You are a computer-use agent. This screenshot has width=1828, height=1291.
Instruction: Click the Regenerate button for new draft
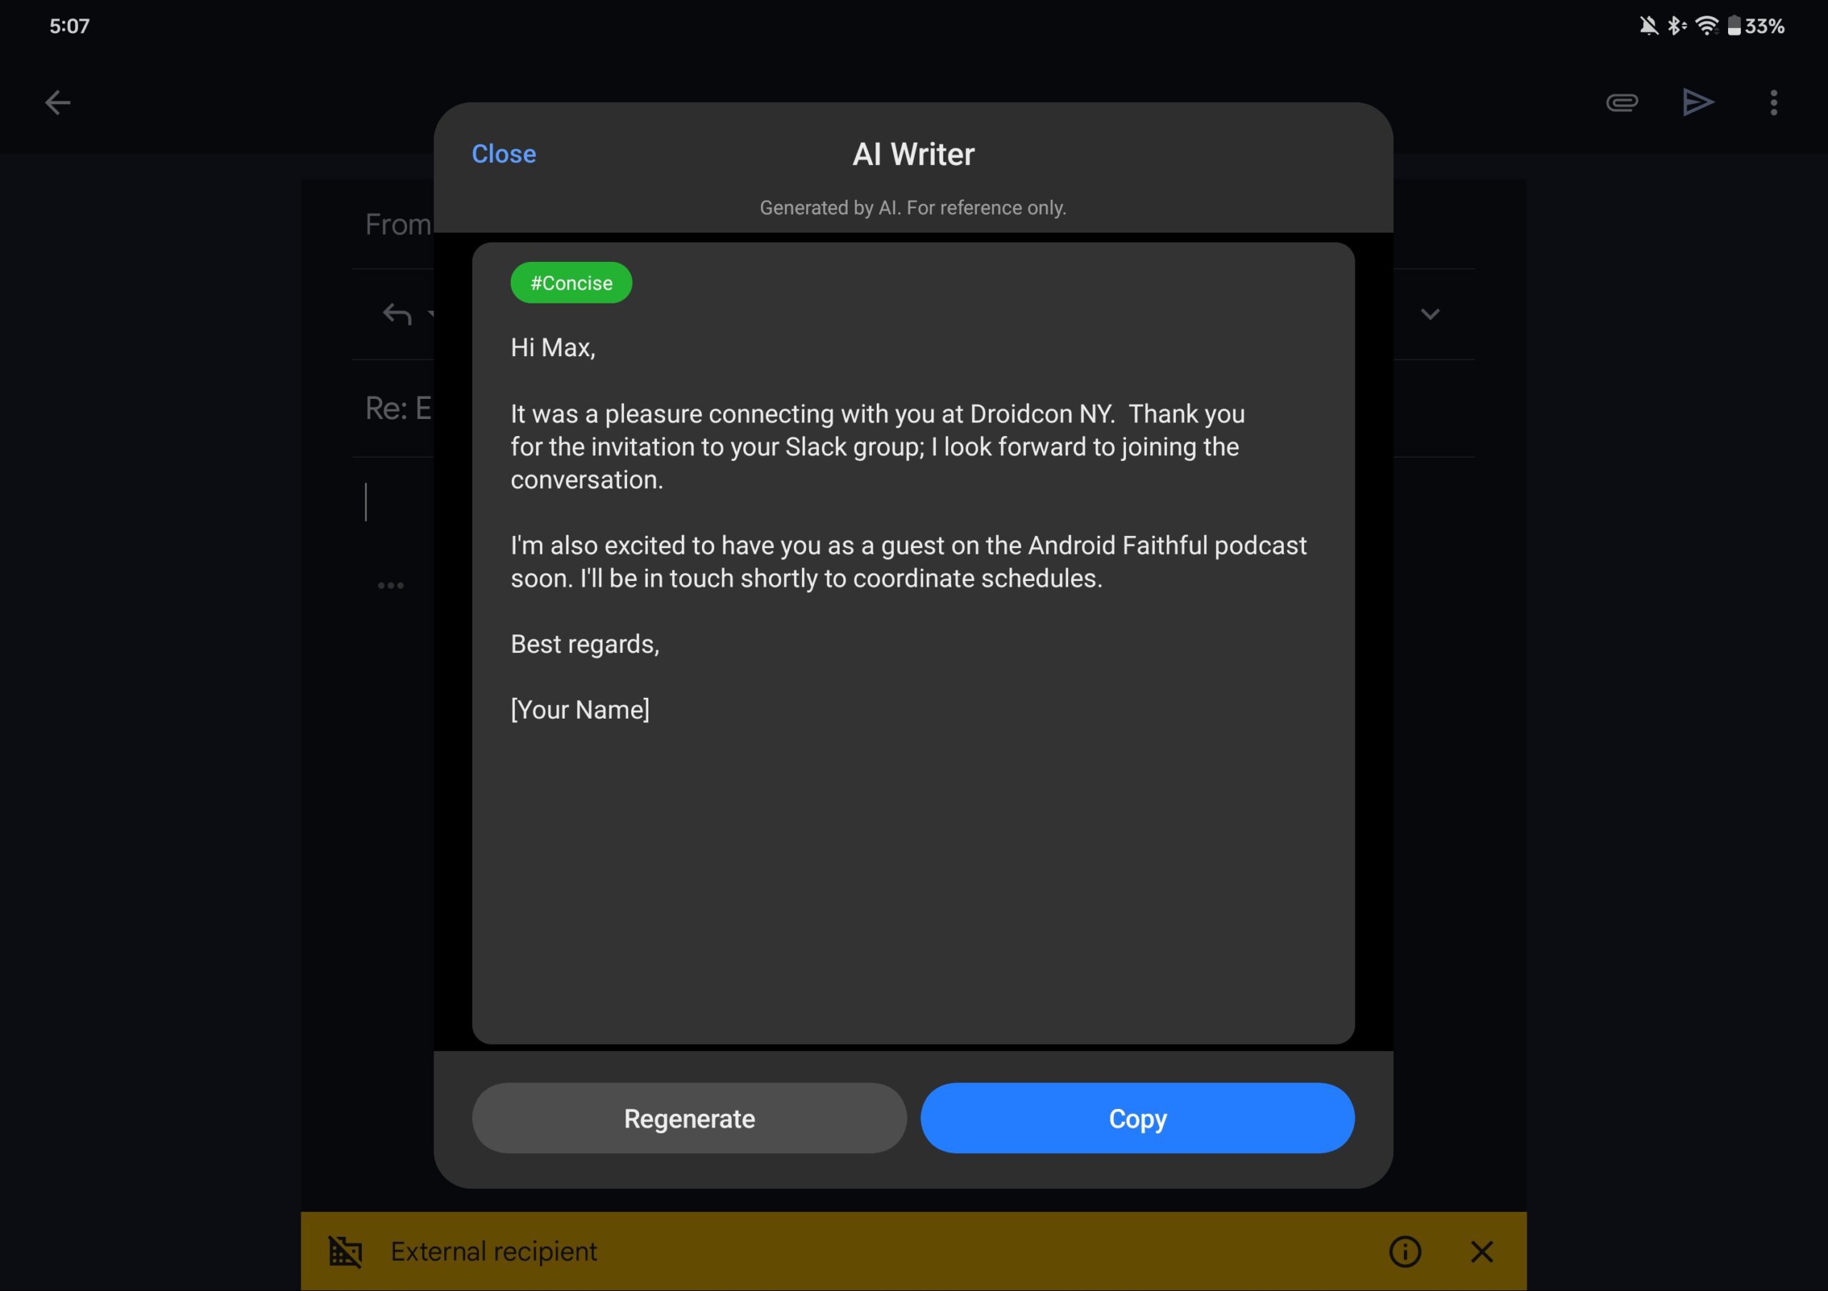[689, 1118]
